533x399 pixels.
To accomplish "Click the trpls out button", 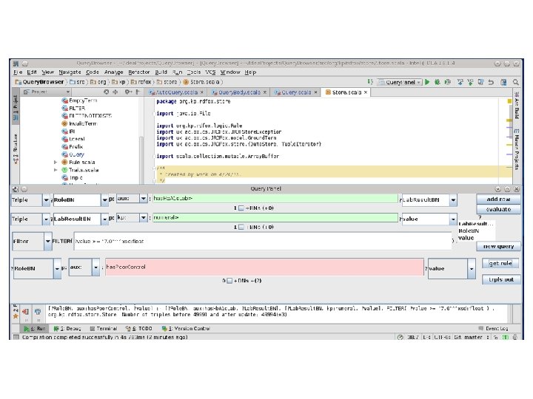I will click(501, 279).
